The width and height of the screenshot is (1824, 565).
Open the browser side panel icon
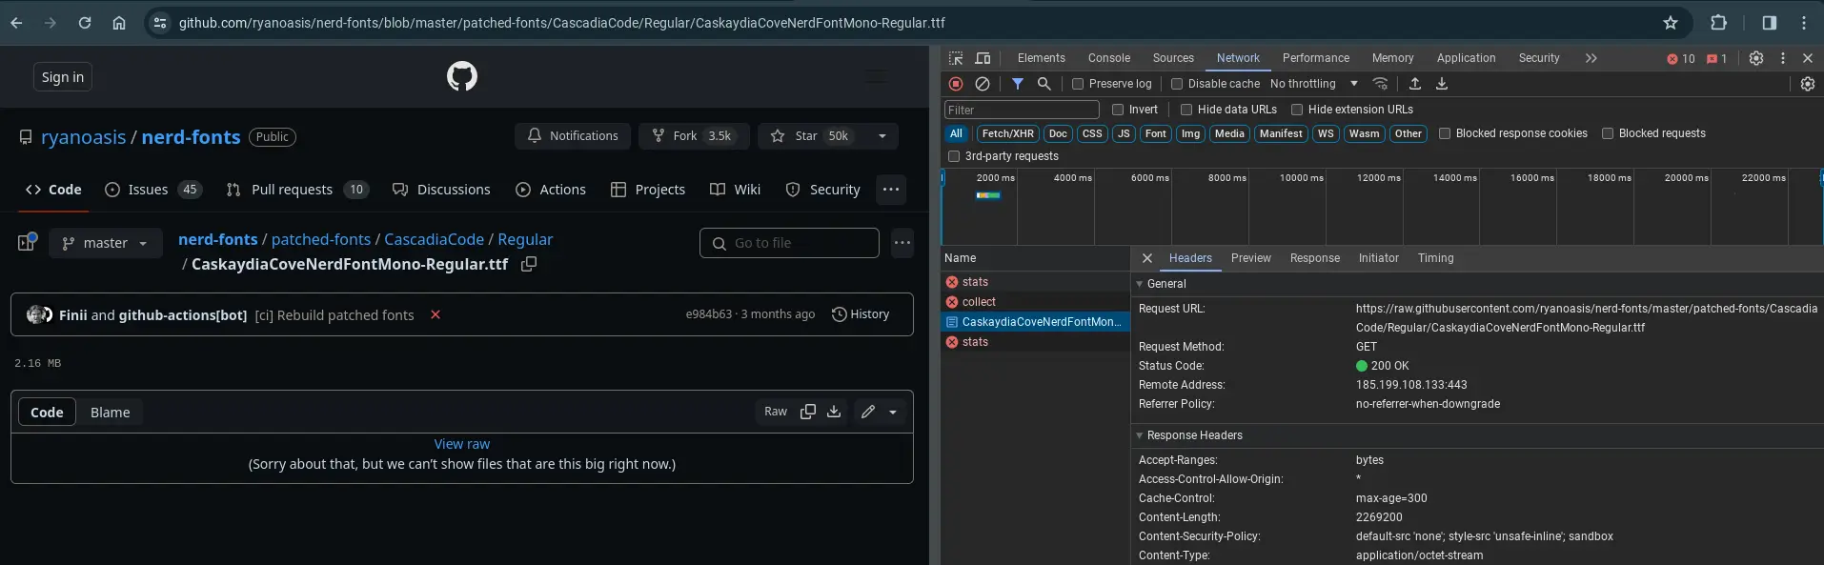1770,23
